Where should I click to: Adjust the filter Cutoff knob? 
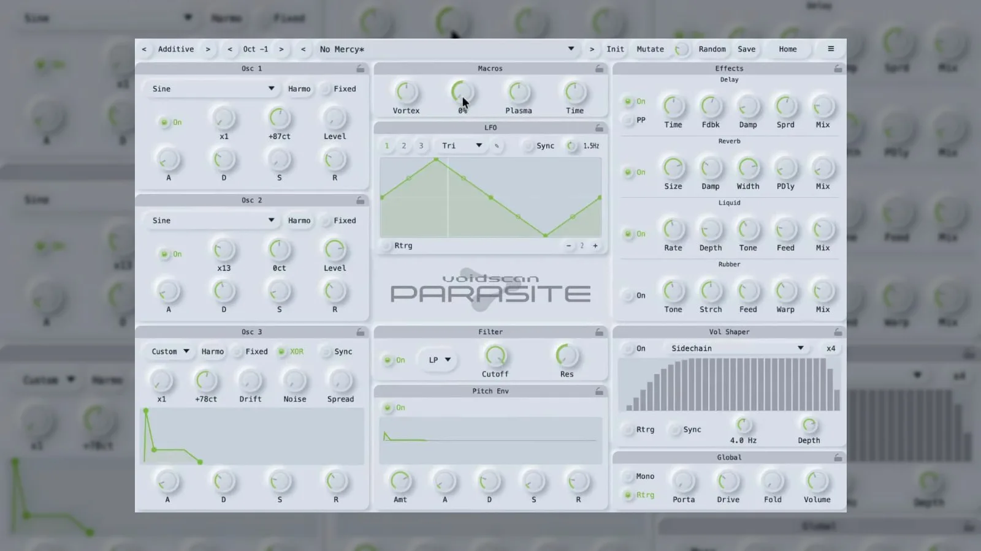coord(495,355)
